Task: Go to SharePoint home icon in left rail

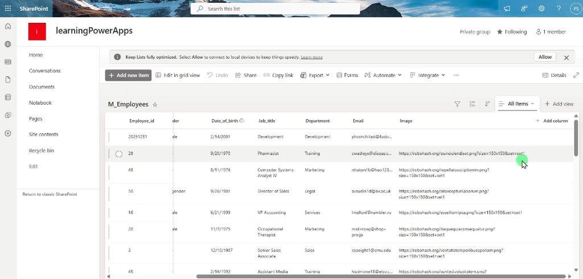Action: 8,26
